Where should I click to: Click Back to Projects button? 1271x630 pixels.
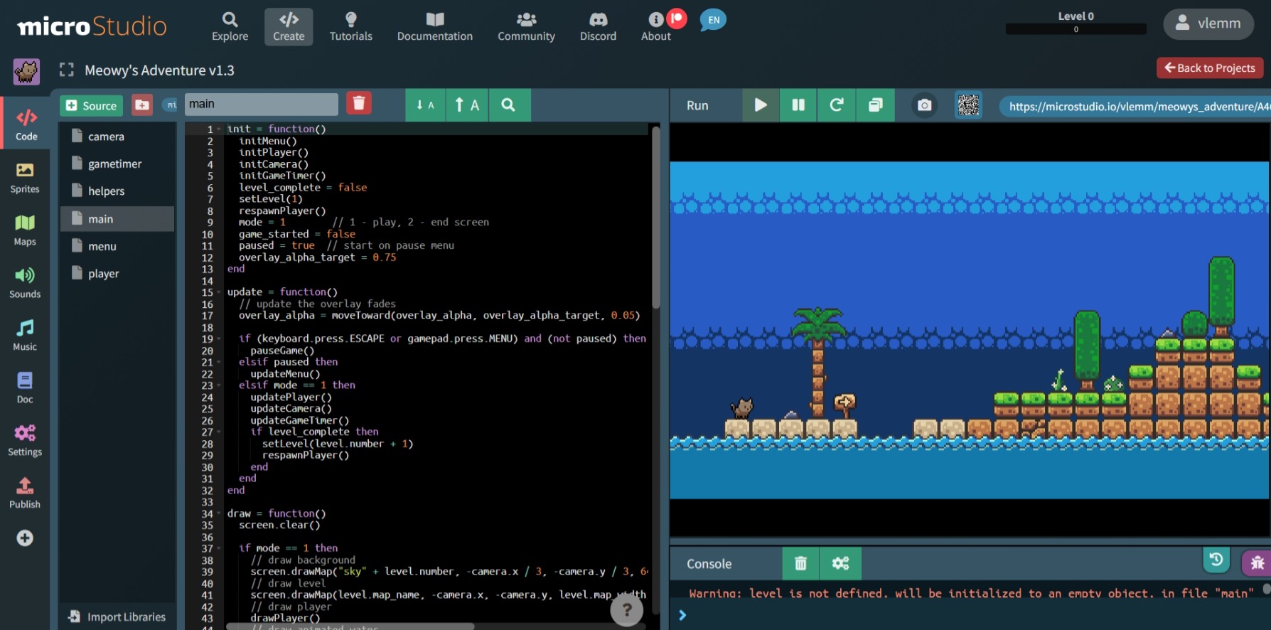(1209, 68)
